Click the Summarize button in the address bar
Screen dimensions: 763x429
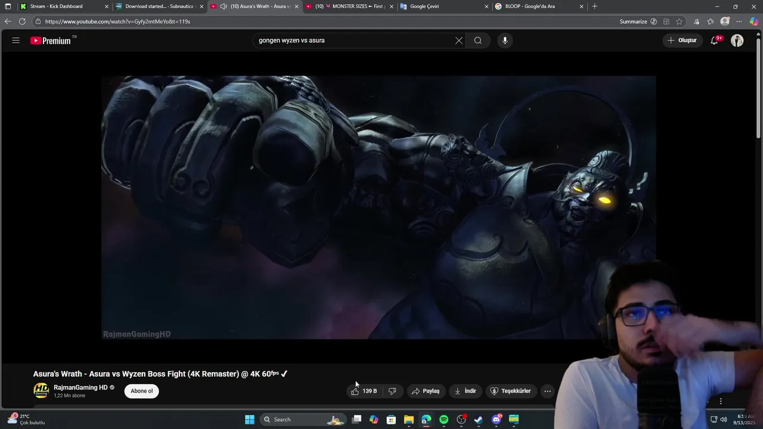[638, 21]
